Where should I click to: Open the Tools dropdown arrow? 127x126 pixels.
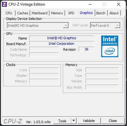(74, 121)
